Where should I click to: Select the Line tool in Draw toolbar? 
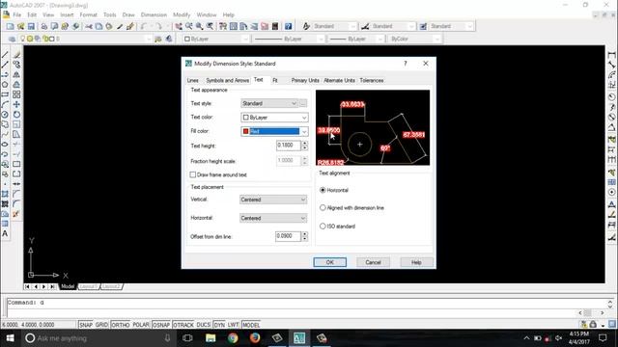click(x=5, y=54)
